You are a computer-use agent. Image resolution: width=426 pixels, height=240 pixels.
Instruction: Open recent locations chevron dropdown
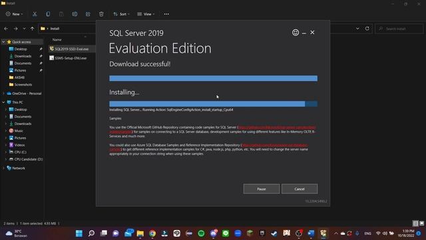(x=24, y=29)
